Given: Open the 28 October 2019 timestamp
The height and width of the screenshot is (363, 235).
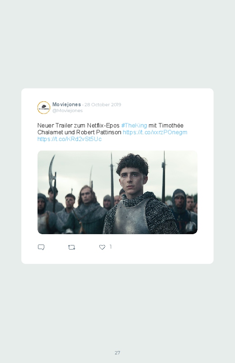Looking at the screenshot, I should pyautogui.click(x=103, y=104).
